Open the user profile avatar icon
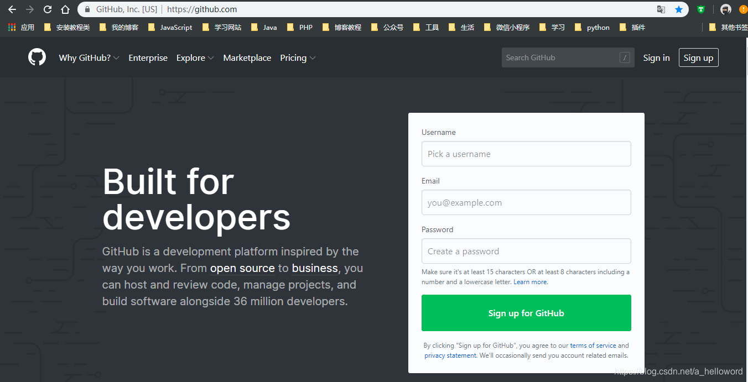 coord(726,9)
